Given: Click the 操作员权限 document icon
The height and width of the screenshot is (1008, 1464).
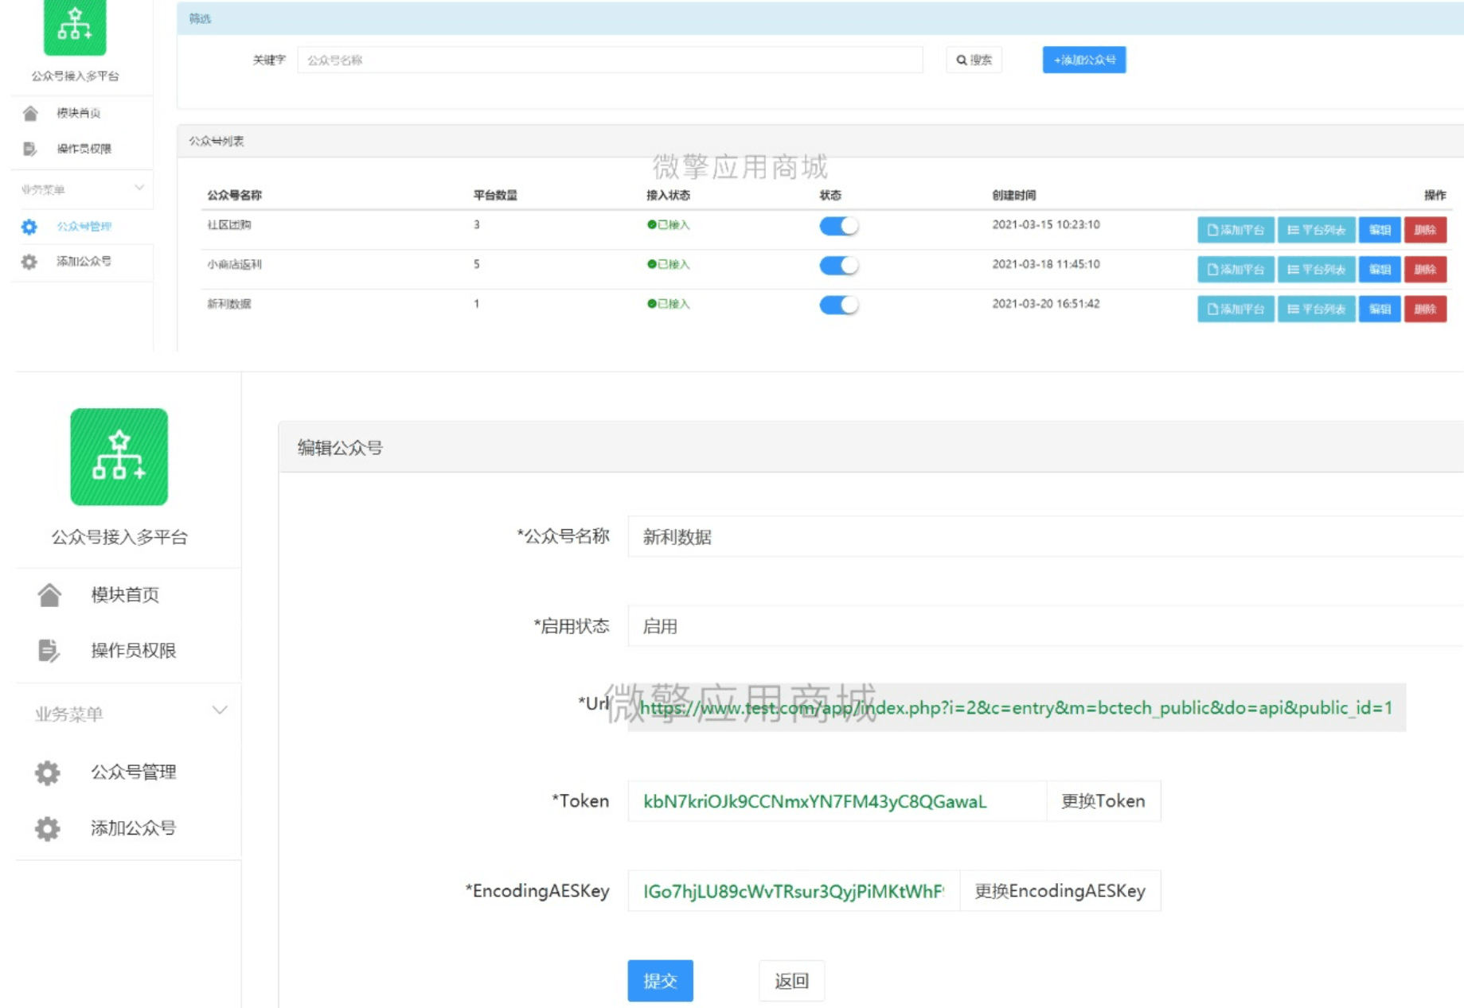Looking at the screenshot, I should (x=29, y=147).
